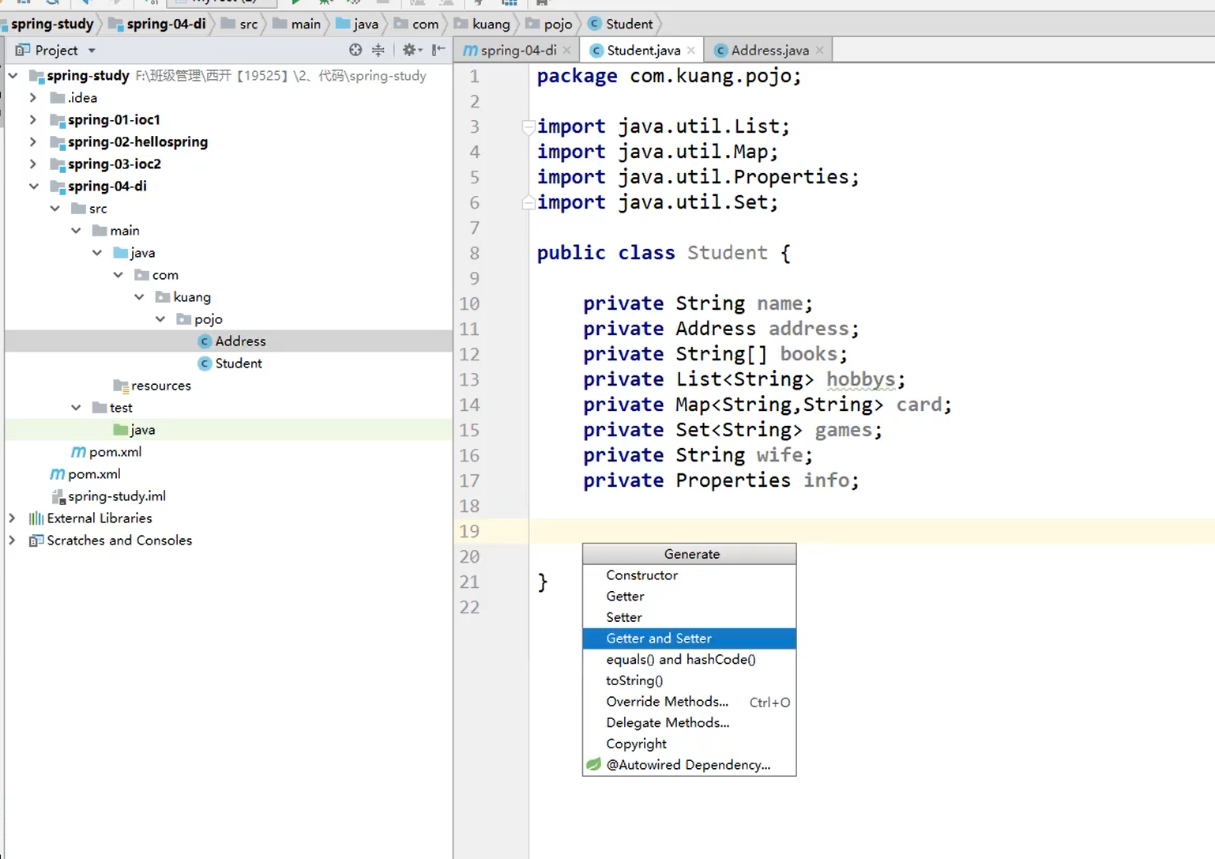Viewport: 1215px width, 859px height.
Task: Click the 'package com.kuang.pojo;' line
Action: pyautogui.click(x=668, y=76)
